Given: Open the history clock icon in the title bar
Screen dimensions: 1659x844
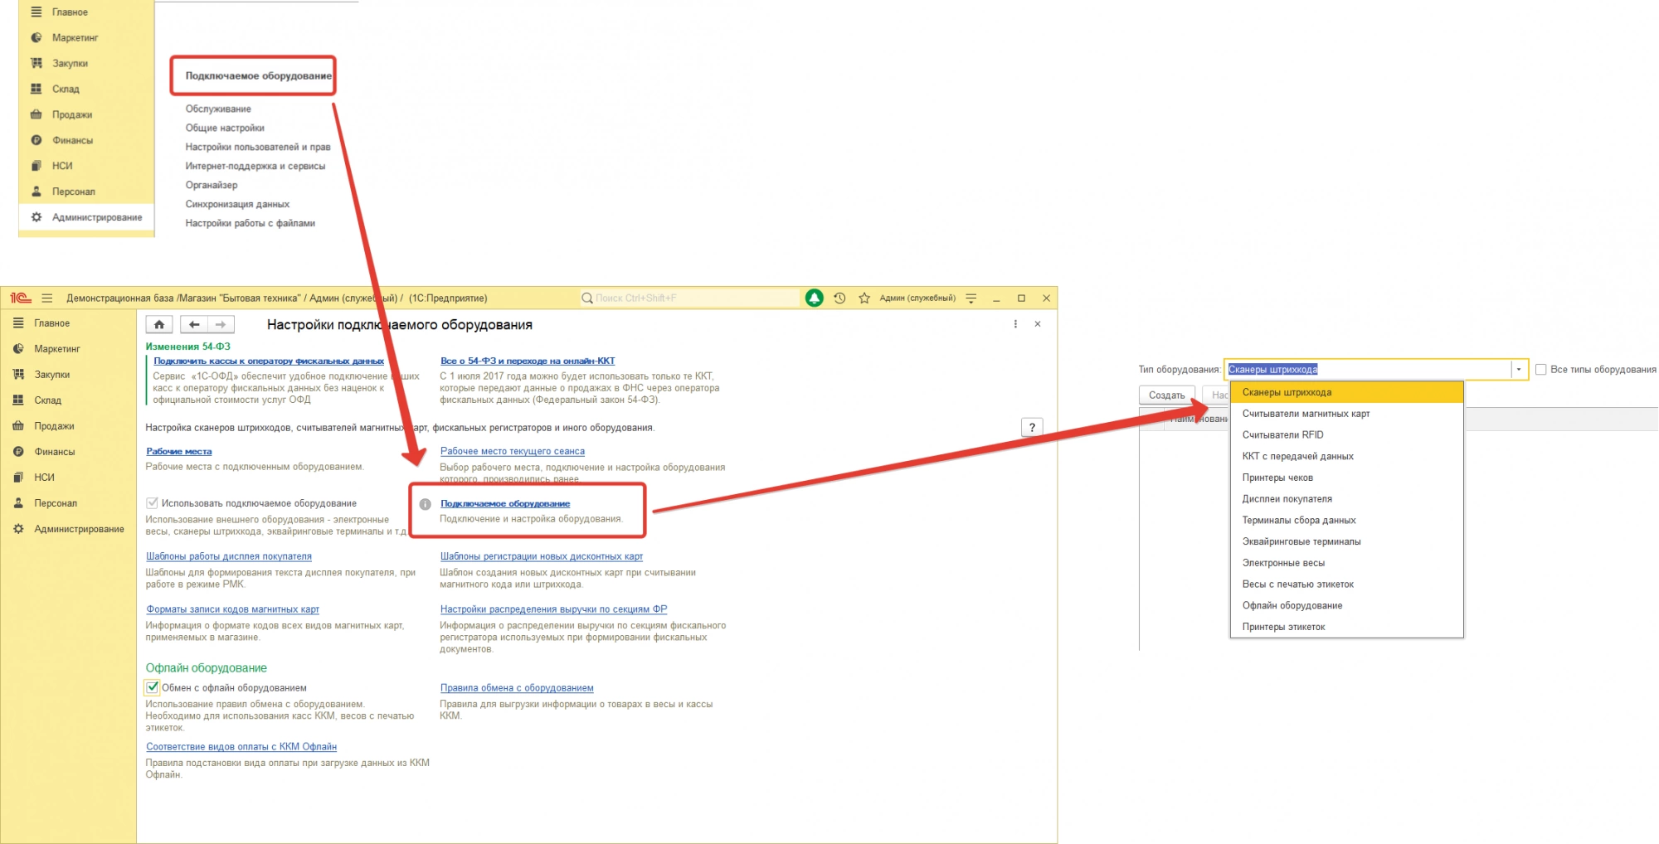Looking at the screenshot, I should pos(839,298).
